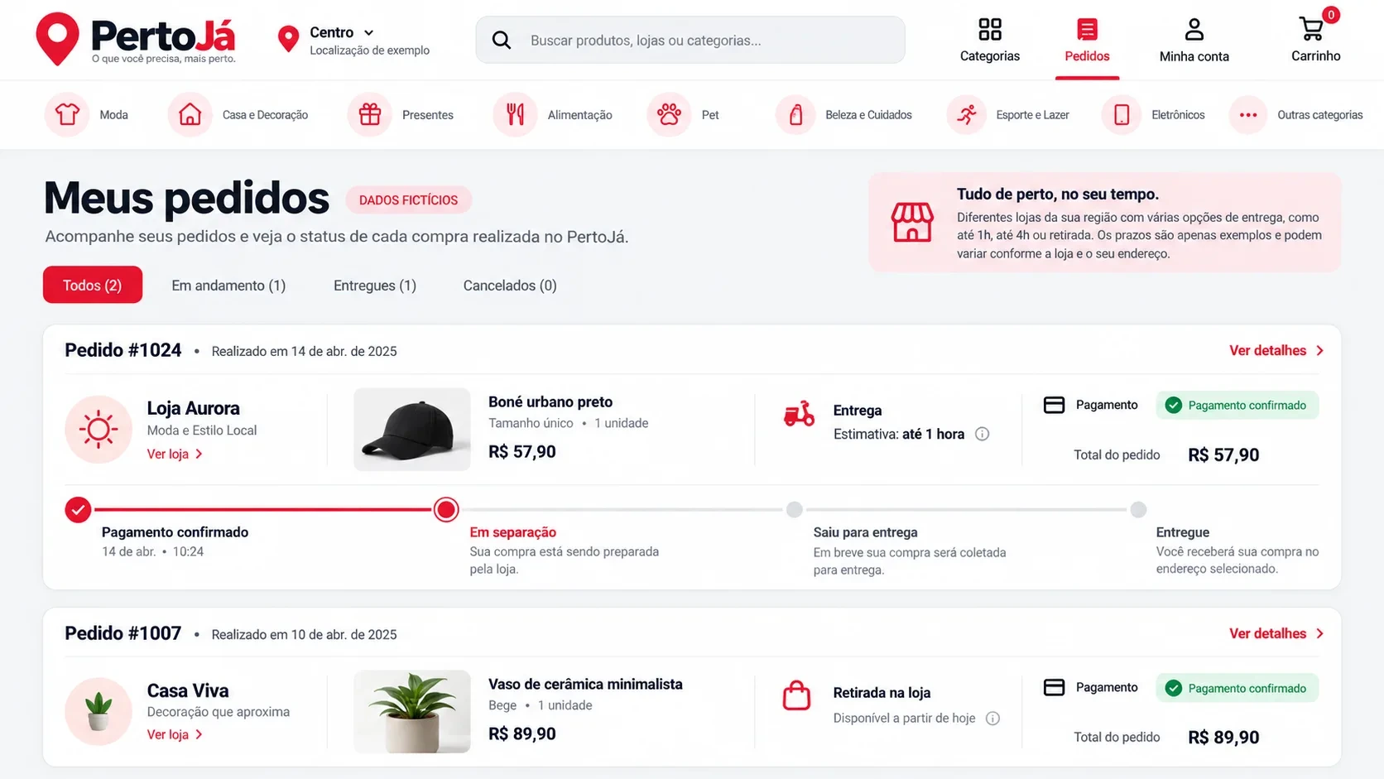Click the Entregue step marker
The height and width of the screenshot is (779, 1384).
[1139, 509]
